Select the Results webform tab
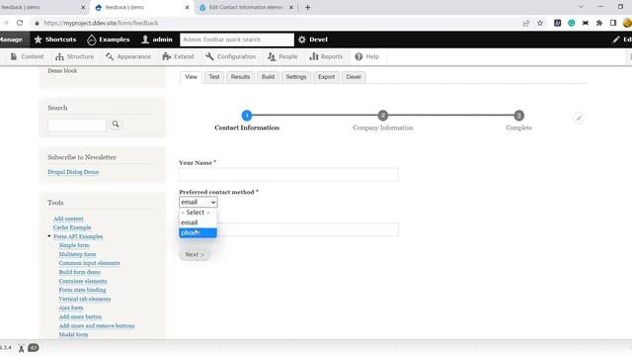 [x=241, y=77]
